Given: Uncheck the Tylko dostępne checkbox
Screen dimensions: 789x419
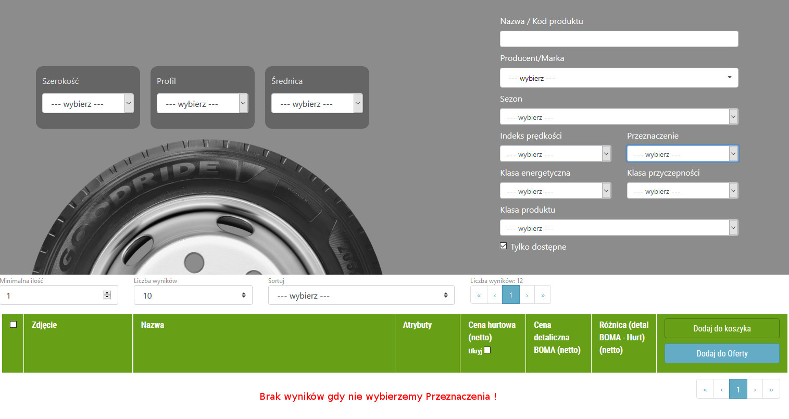Looking at the screenshot, I should coord(503,246).
